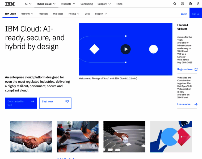Click the Chat now button
Image resolution: width=202 pixels, height=159 pixels.
pos(55,103)
